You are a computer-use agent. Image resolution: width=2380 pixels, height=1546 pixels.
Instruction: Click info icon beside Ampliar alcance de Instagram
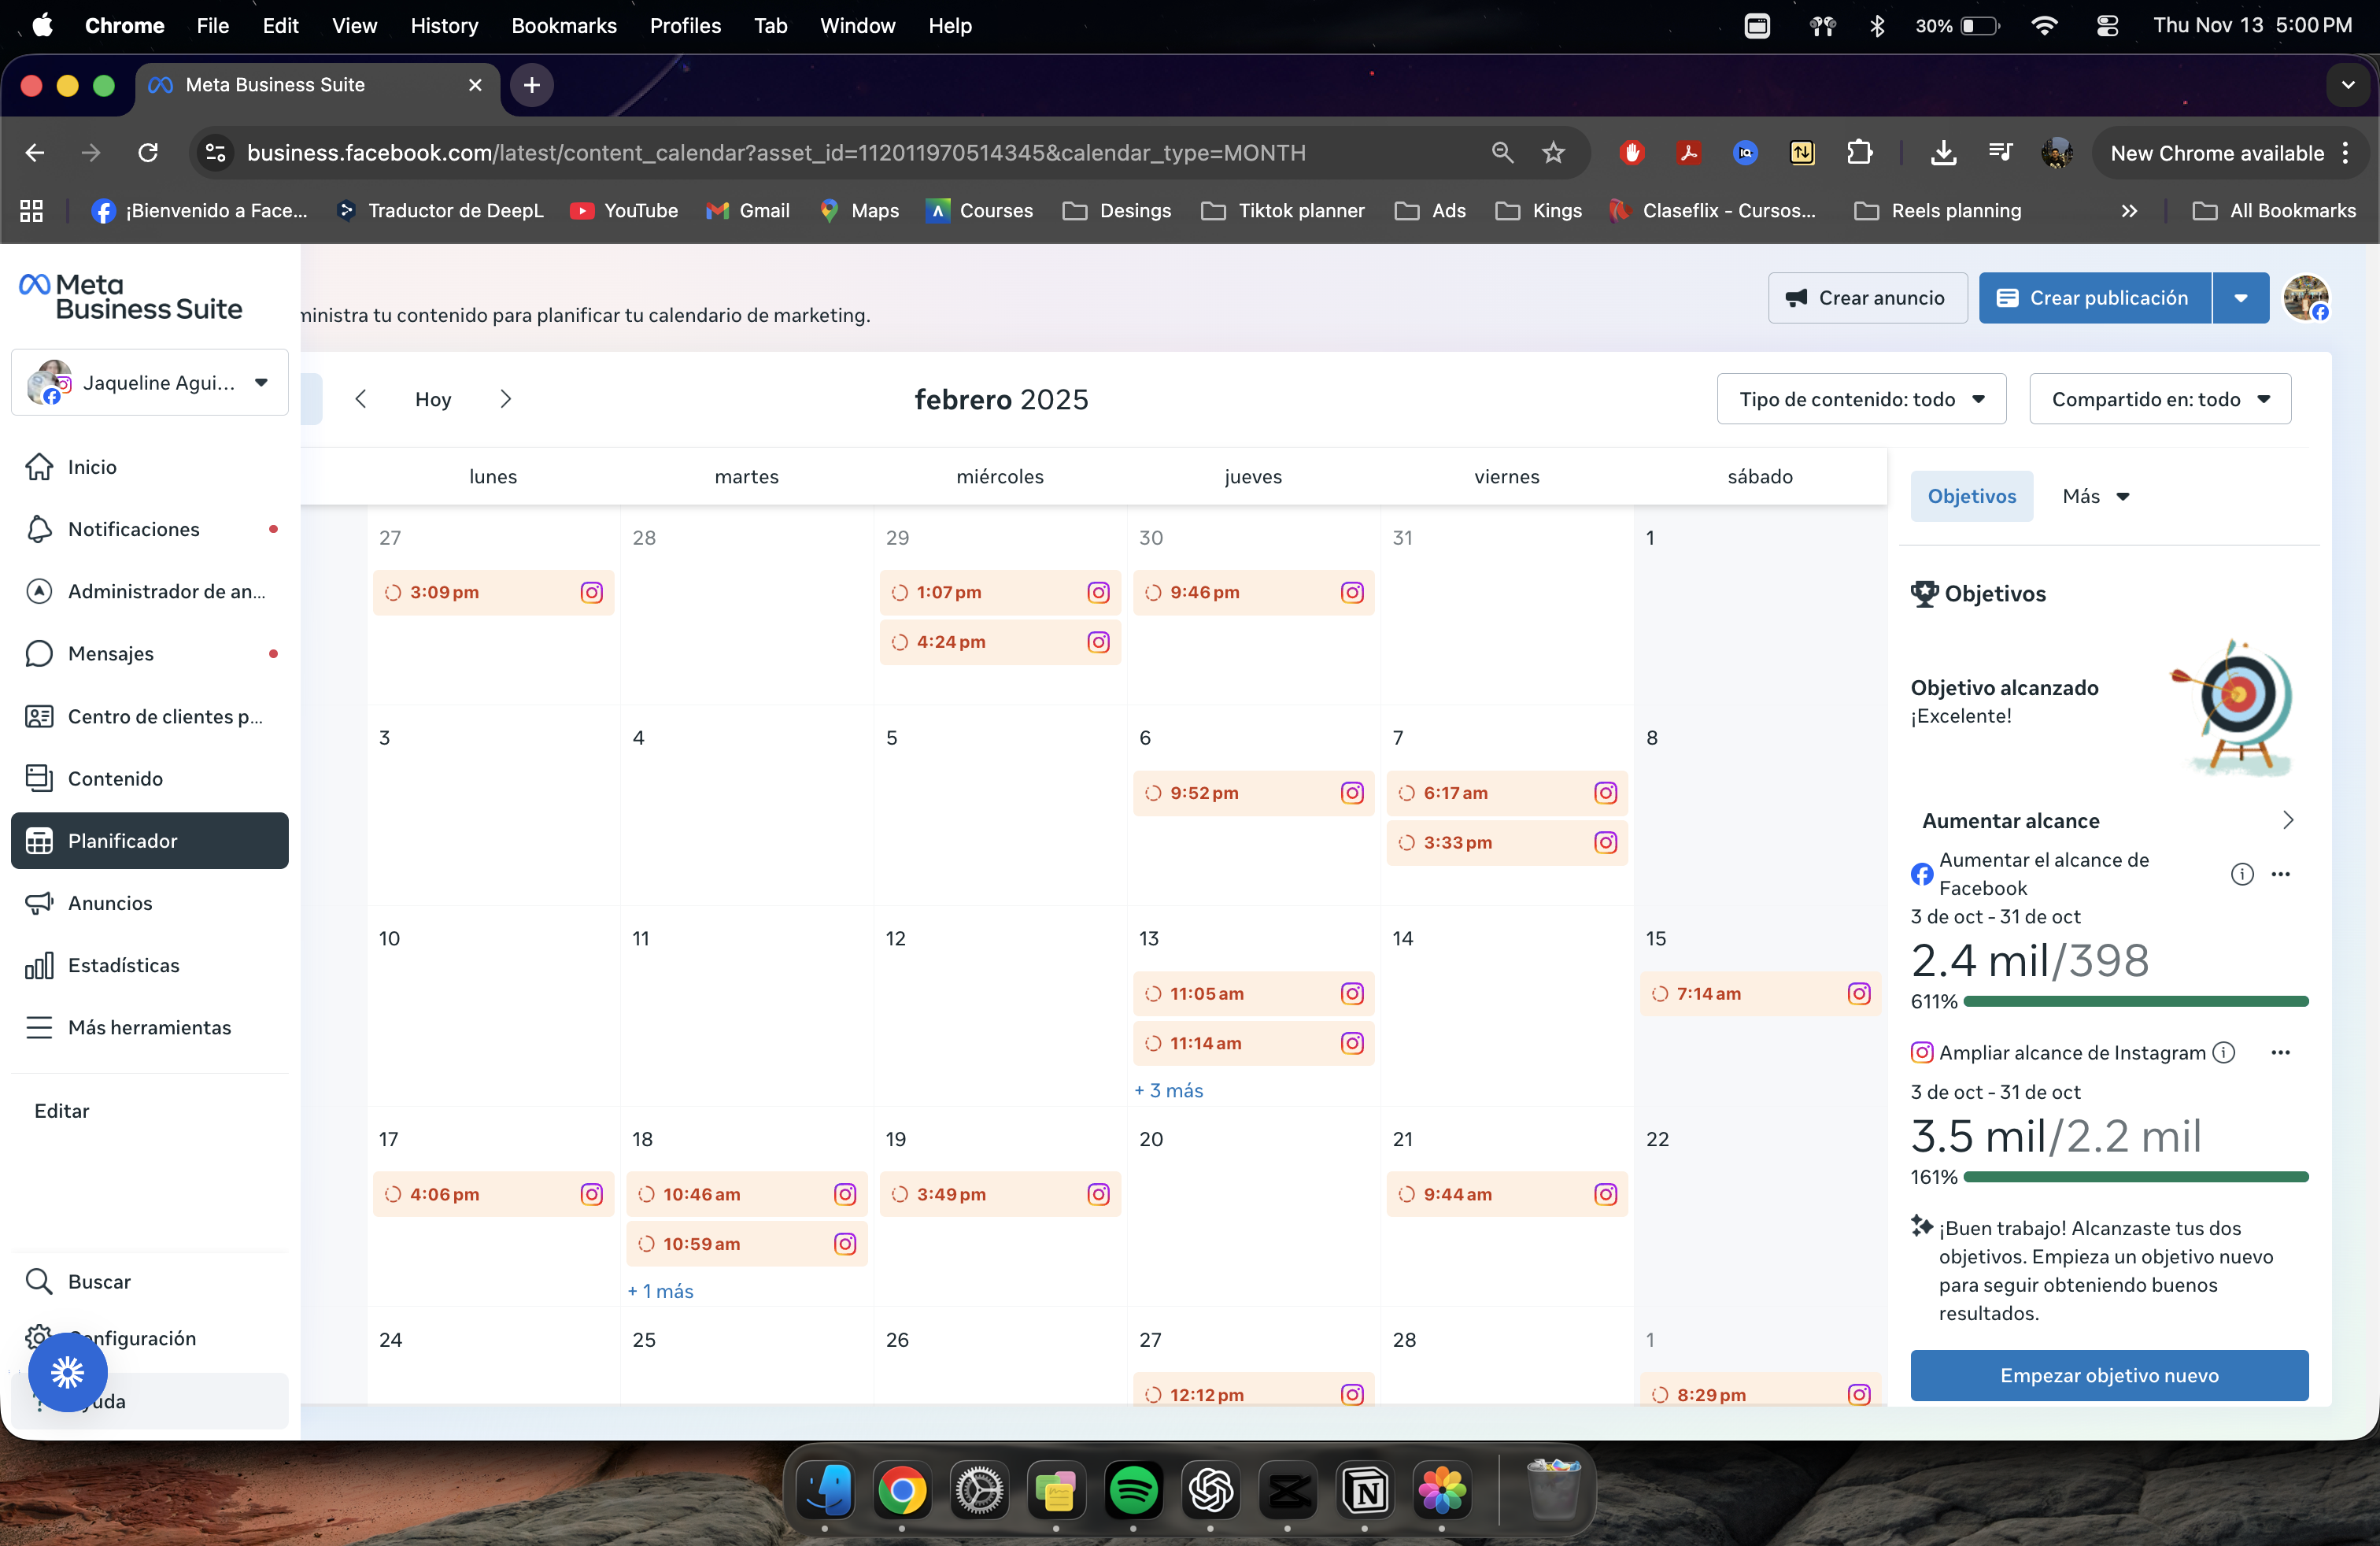(x=2224, y=1053)
